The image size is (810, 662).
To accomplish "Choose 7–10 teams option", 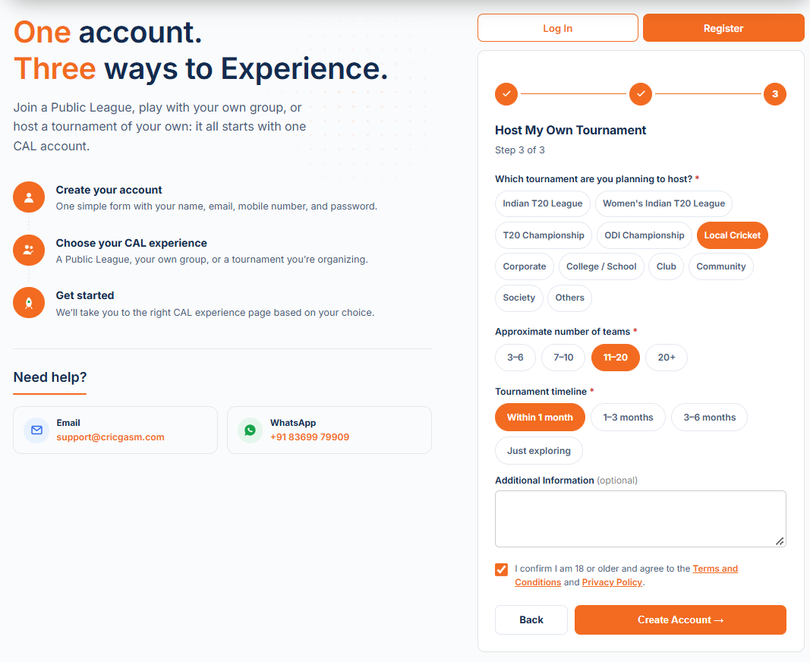I will (563, 358).
